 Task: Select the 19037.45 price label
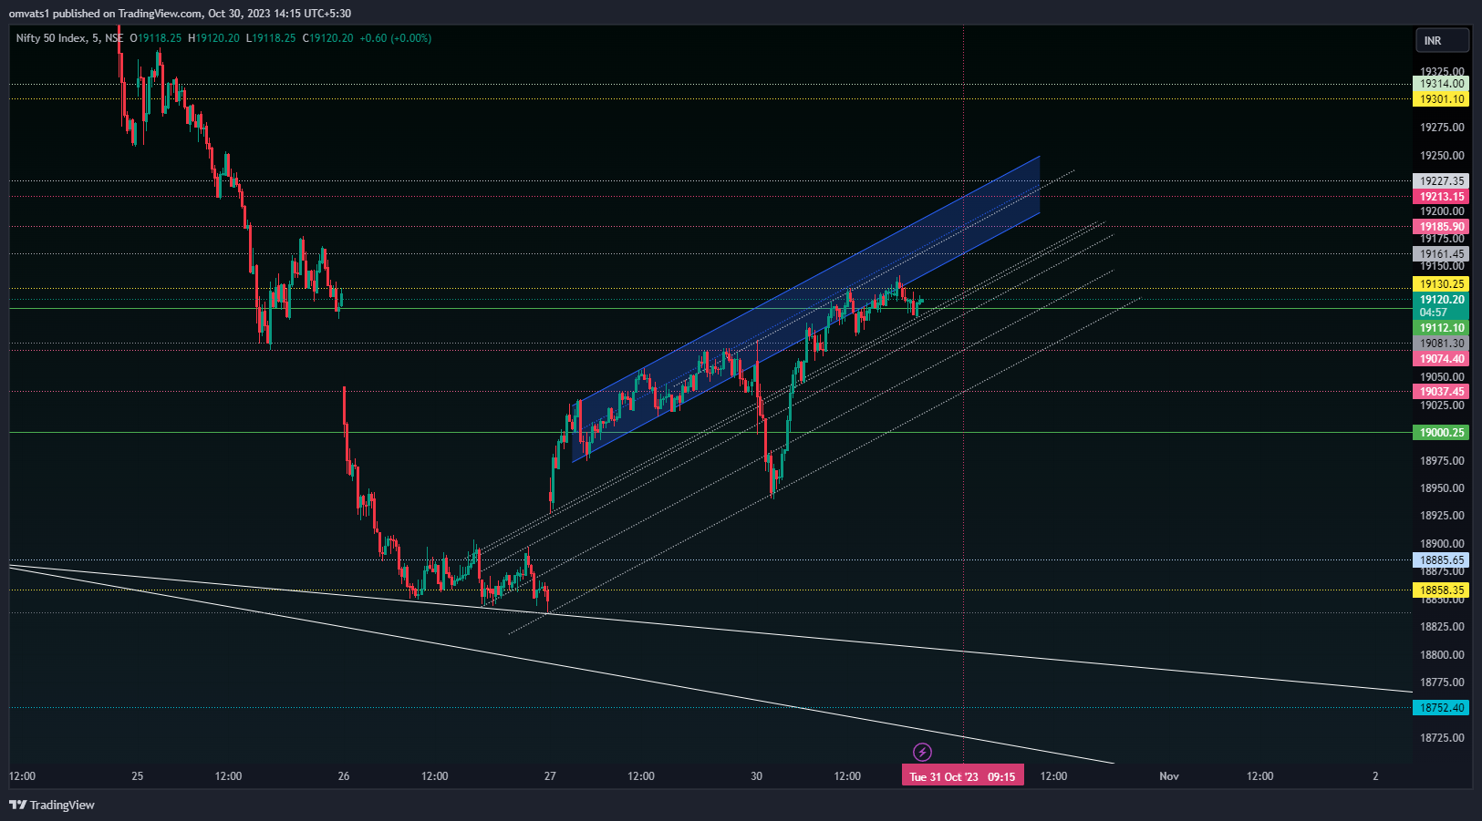[1441, 392]
